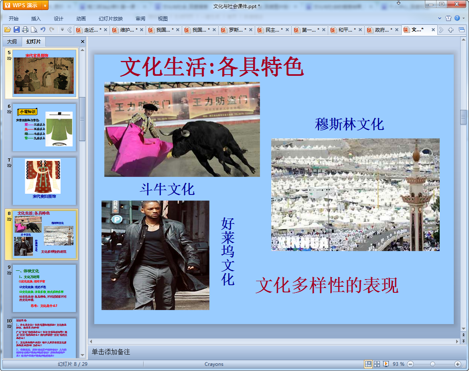The width and height of the screenshot is (469, 371).
Task: Close the 罗斯... document tab
Action: (x=251, y=30)
